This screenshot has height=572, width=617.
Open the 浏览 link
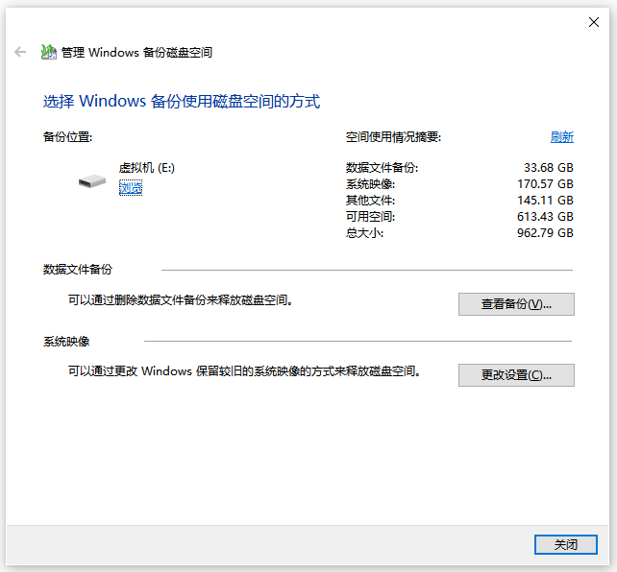click(x=131, y=188)
